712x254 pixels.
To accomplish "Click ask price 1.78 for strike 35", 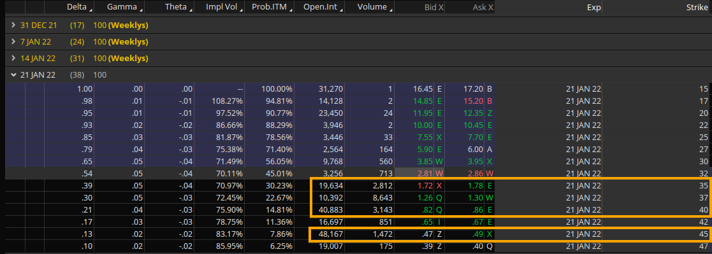I will (476, 185).
